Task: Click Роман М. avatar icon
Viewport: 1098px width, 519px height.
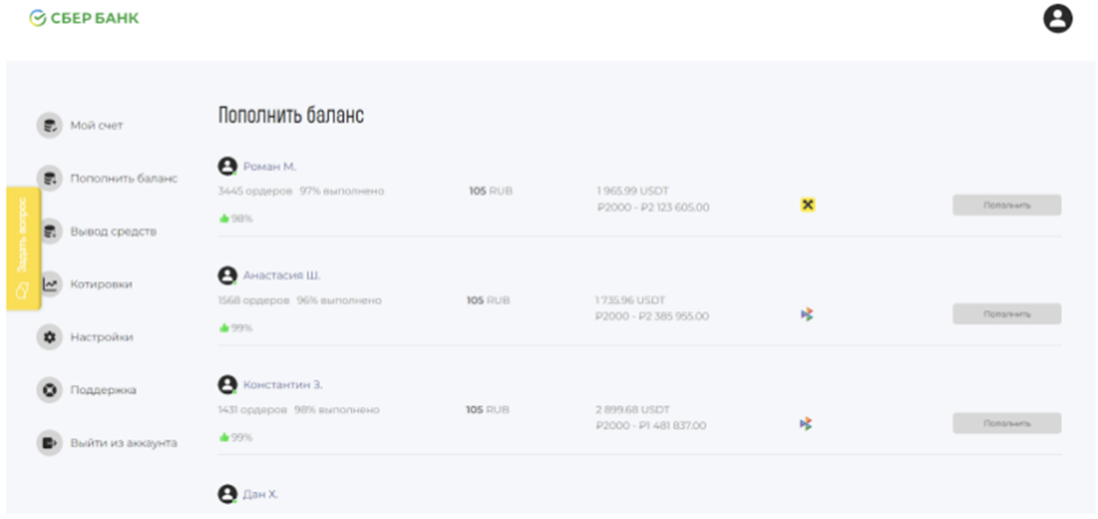Action: pyautogui.click(x=227, y=166)
